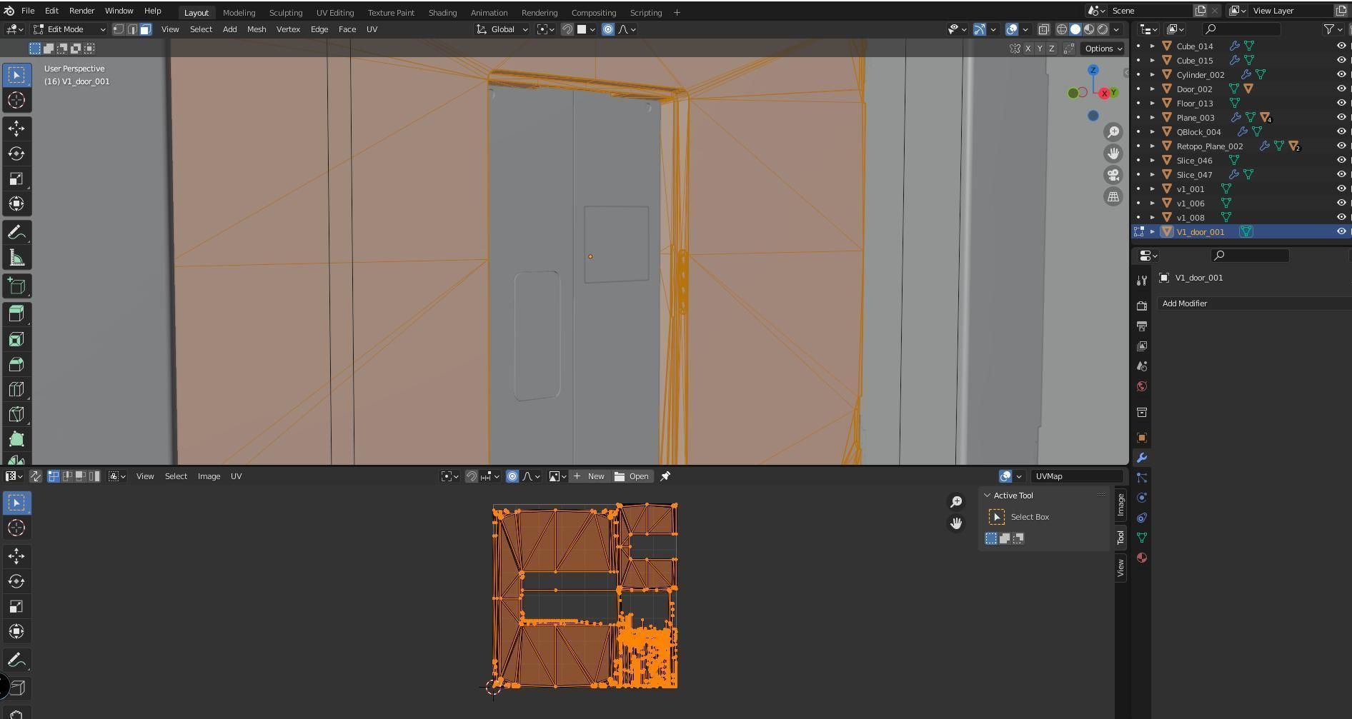Enable vertex select mode

(x=119, y=29)
